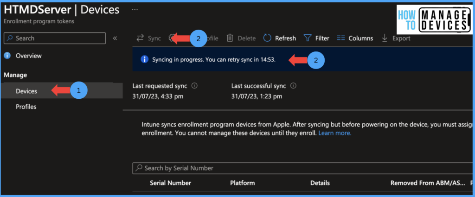Click the HTMDServer | Devices page title
475x197 pixels.
(62, 10)
